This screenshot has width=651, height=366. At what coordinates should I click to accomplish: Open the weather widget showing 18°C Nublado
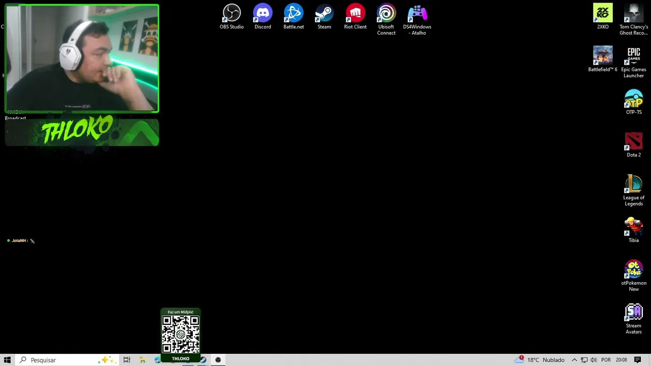pos(540,360)
